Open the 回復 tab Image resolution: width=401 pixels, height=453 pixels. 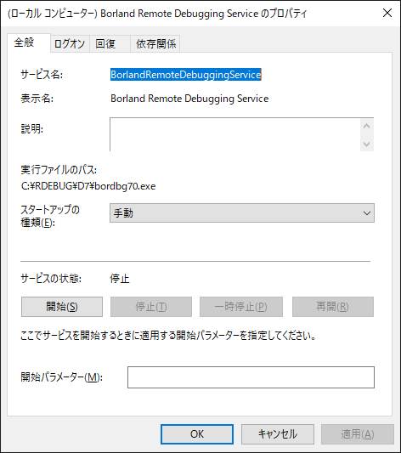pos(110,44)
